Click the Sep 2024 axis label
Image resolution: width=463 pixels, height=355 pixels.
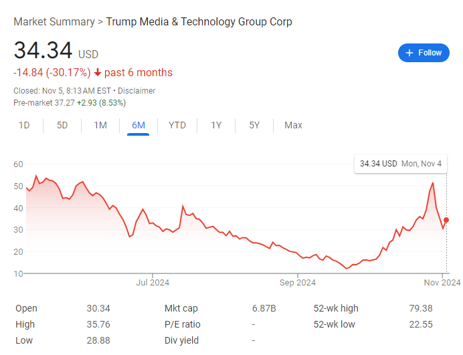tap(297, 282)
